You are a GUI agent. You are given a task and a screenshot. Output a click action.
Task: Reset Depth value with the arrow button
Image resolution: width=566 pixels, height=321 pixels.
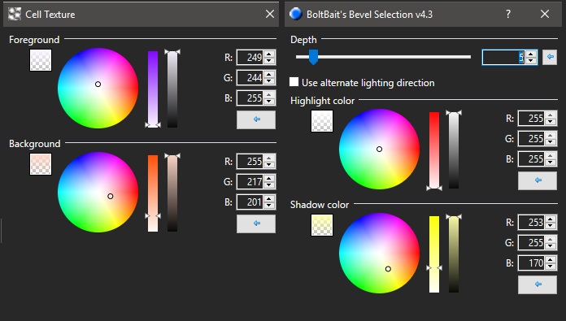[550, 57]
